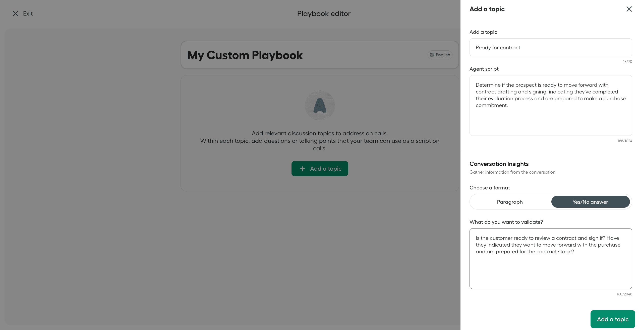Click the 160/2048 character counter

[625, 294]
